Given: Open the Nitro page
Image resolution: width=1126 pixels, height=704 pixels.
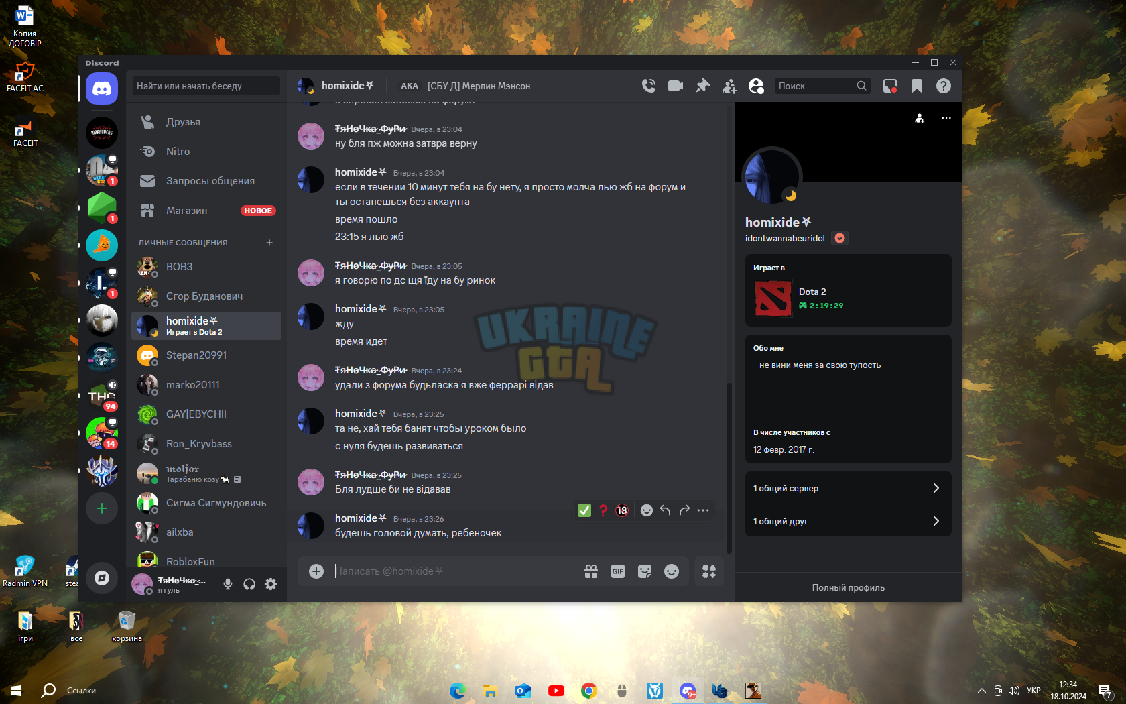Looking at the screenshot, I should point(206,152).
